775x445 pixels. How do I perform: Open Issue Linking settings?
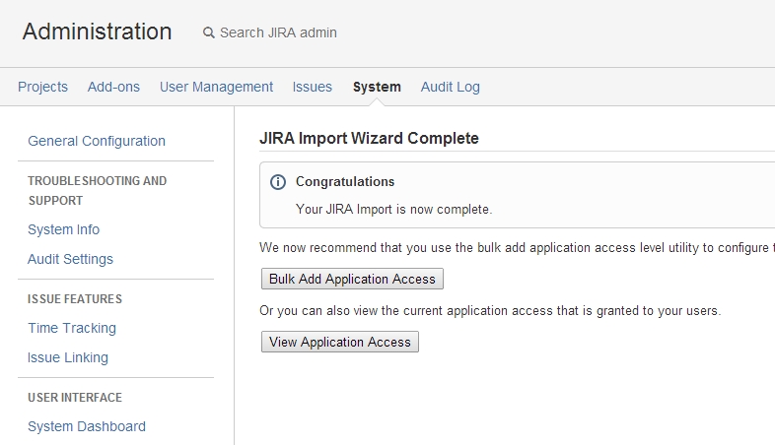(68, 357)
